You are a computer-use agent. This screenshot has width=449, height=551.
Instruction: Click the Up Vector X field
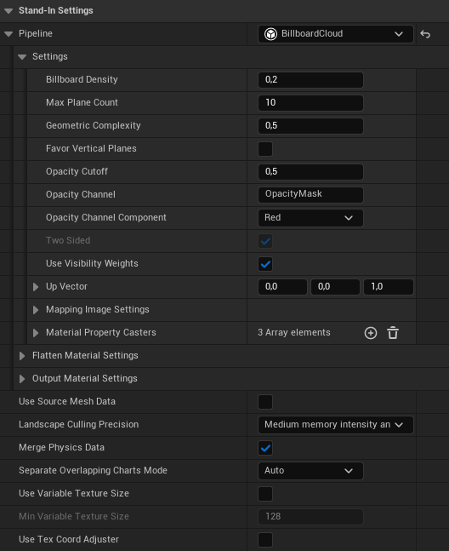[282, 287]
